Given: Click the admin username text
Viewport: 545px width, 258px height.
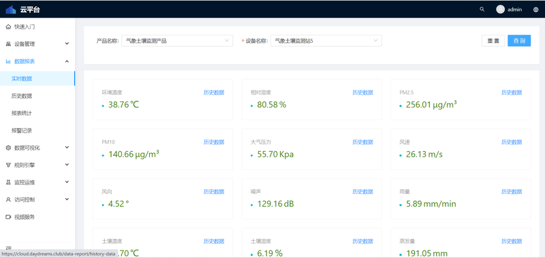Looking at the screenshot, I should (515, 10).
